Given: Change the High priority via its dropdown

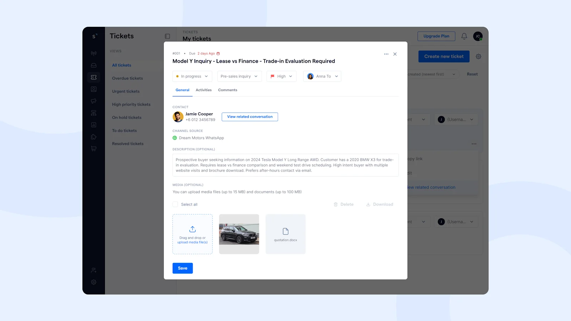Looking at the screenshot, I should (281, 76).
